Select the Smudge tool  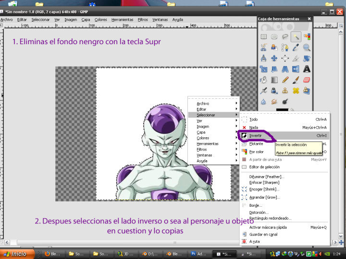274,102
